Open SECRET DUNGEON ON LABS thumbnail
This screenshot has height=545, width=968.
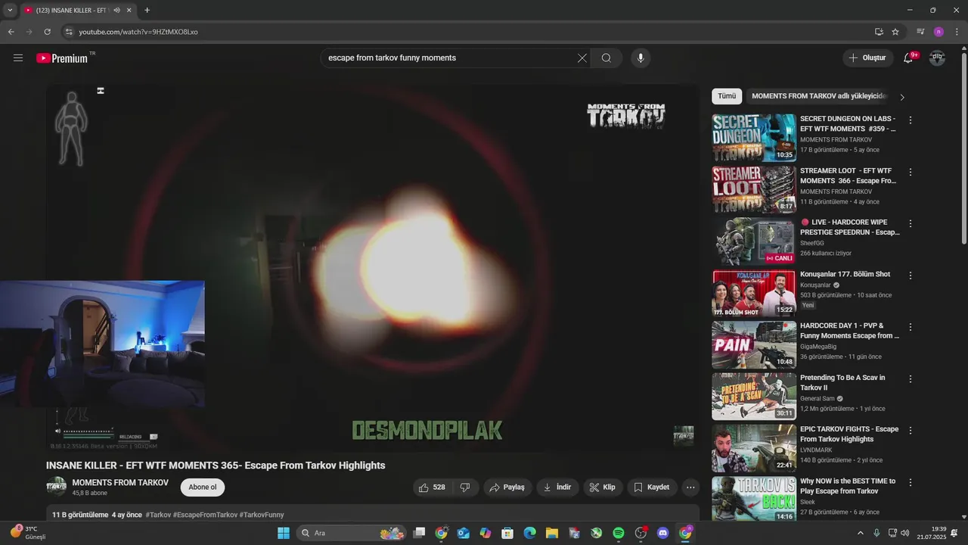[754, 138]
